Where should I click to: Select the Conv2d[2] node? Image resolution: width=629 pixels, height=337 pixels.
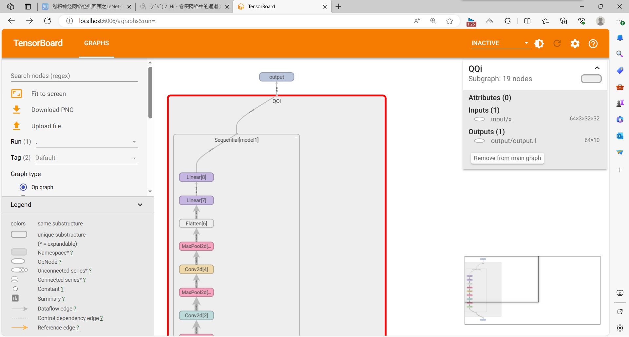(196, 315)
